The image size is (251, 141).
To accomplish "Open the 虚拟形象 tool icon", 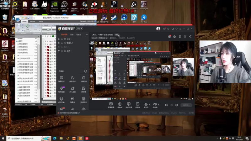I will click(x=61, y=100).
